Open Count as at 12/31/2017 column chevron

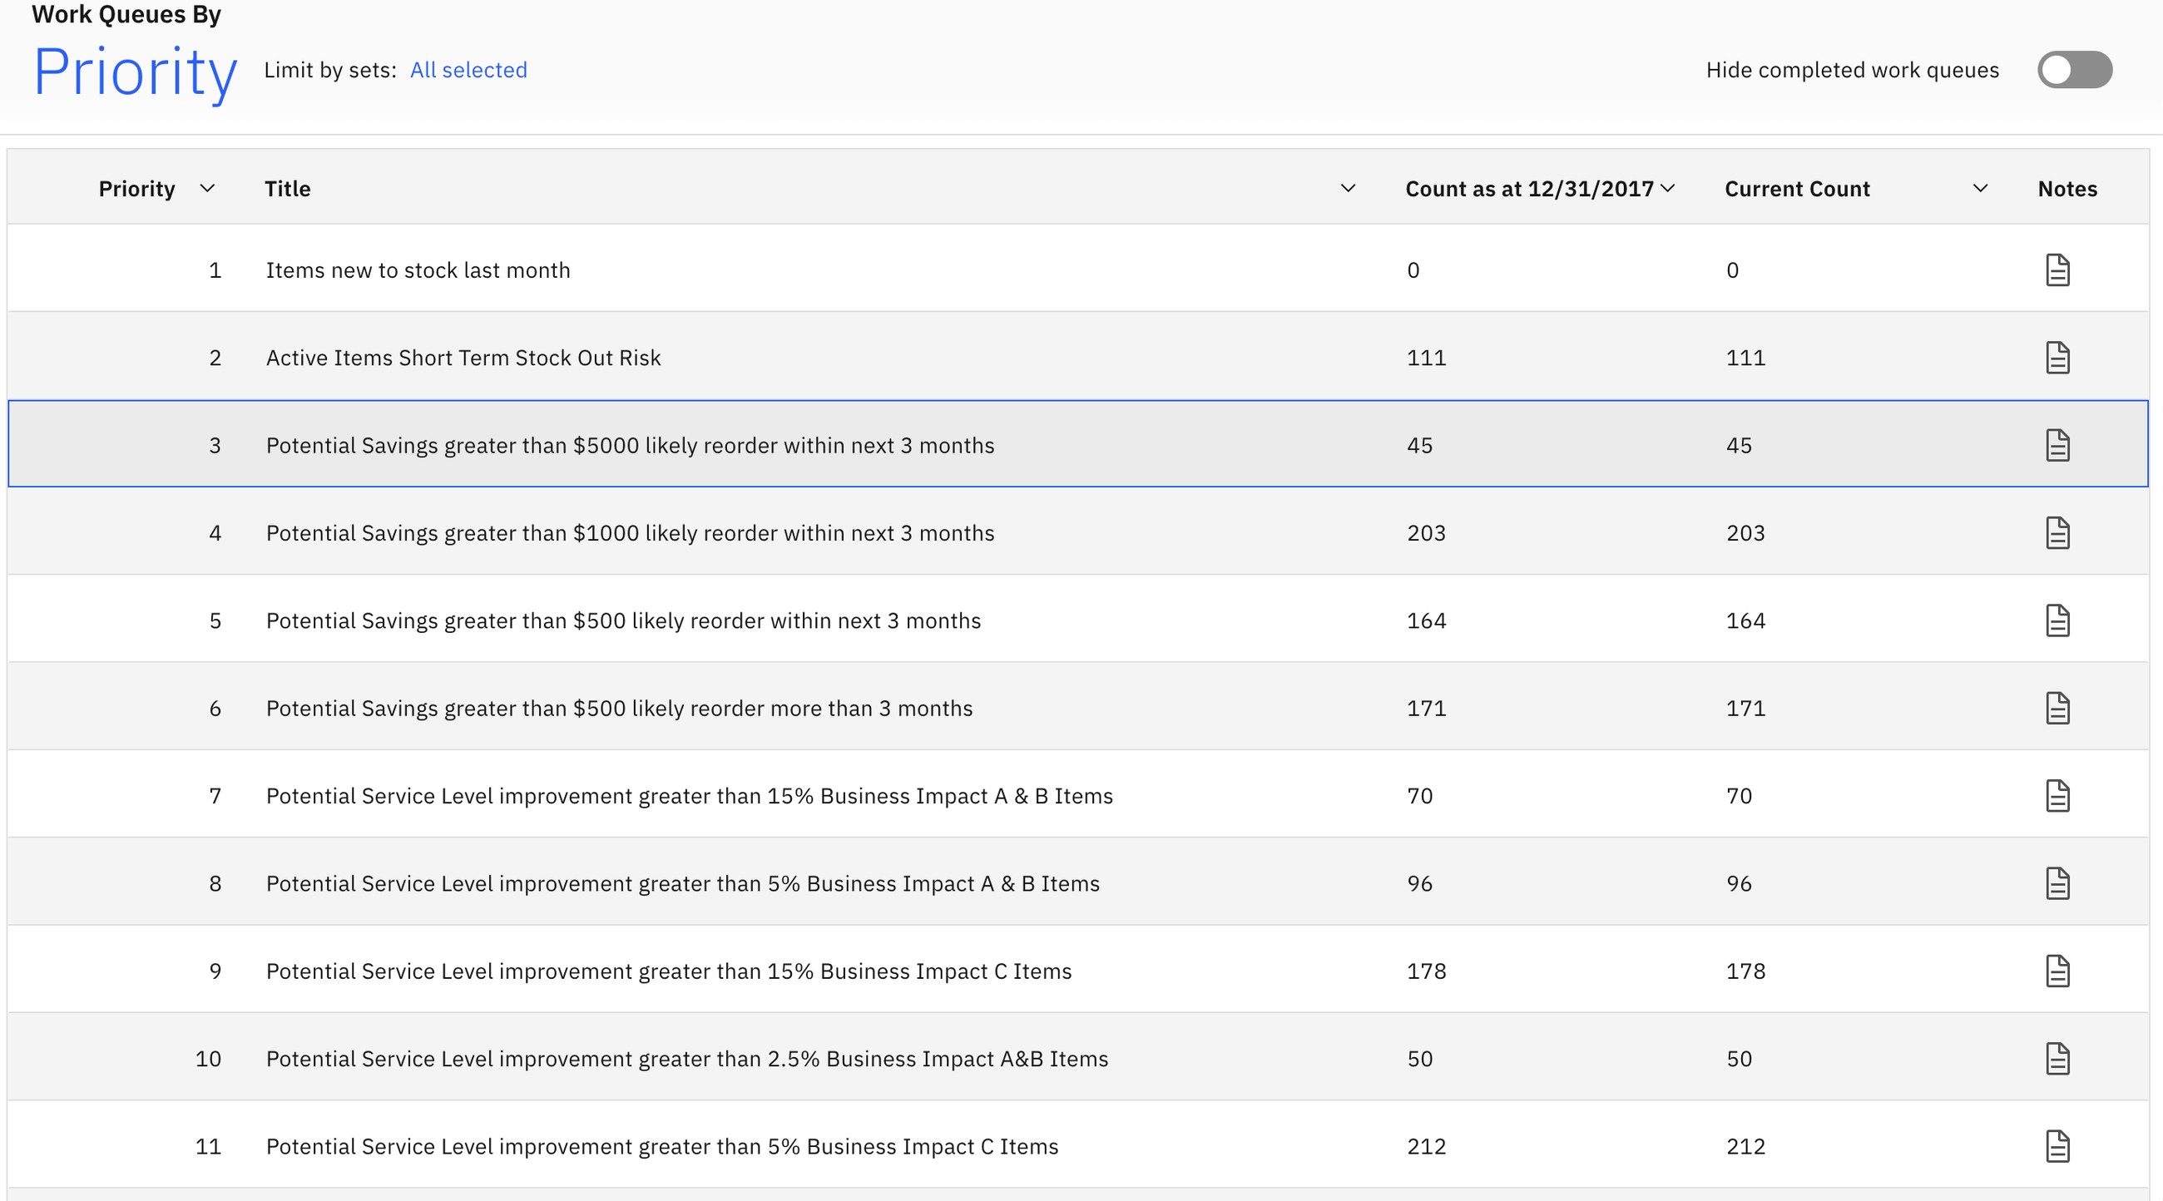(x=1668, y=188)
